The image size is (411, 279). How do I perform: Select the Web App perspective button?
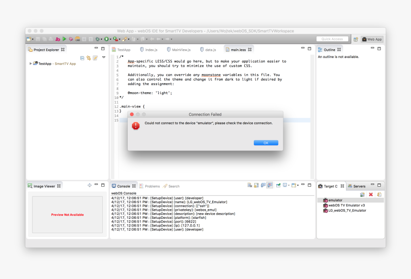tap(372, 39)
